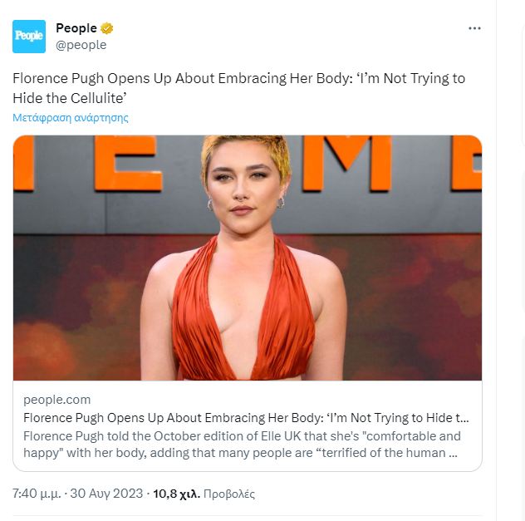Click the Μετάφραση ανάρτησης translate link
The height and width of the screenshot is (521, 525).
click(x=70, y=117)
